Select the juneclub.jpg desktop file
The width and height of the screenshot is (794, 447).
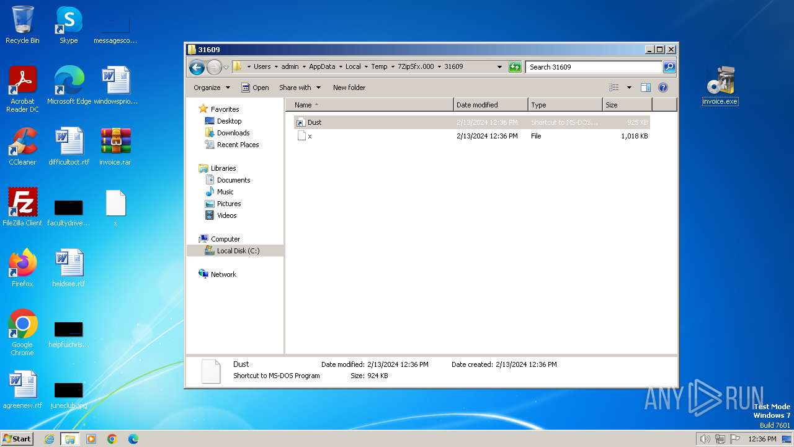click(x=69, y=394)
